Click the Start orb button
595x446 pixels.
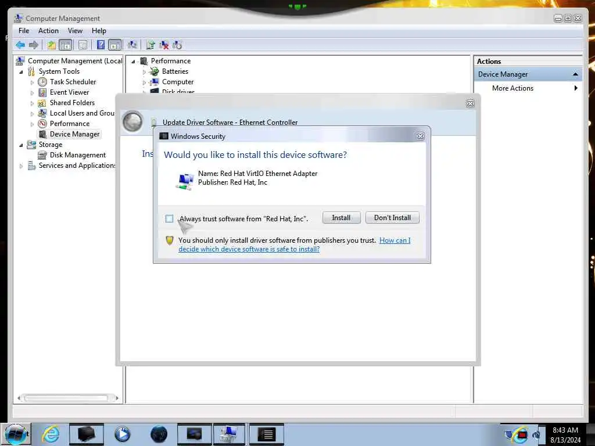tap(16, 434)
